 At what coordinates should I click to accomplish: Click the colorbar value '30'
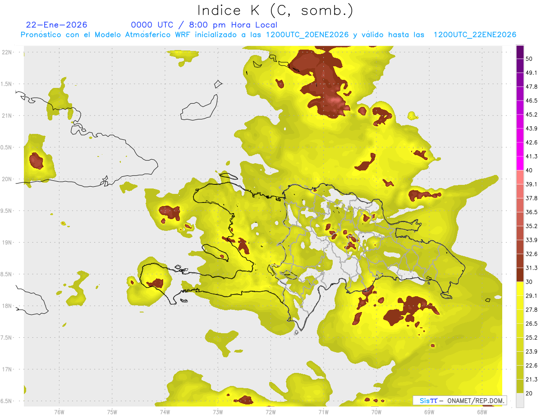click(529, 282)
